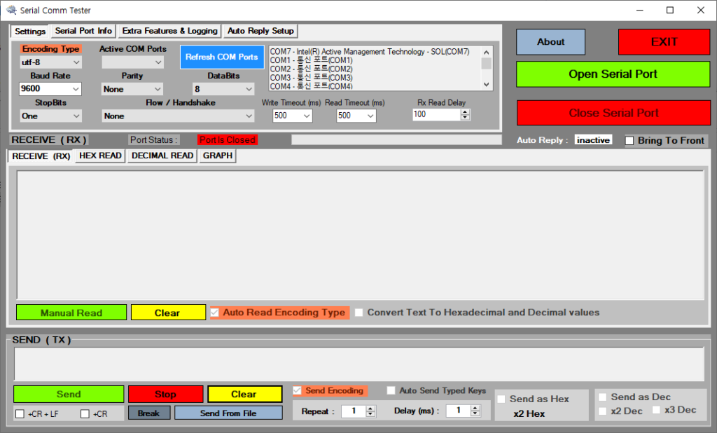Click Send From File

(x=228, y=413)
